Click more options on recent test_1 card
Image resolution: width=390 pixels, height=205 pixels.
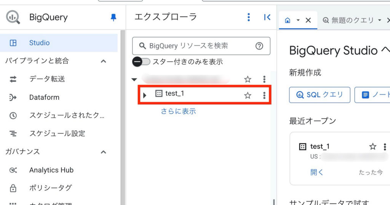point(385,147)
